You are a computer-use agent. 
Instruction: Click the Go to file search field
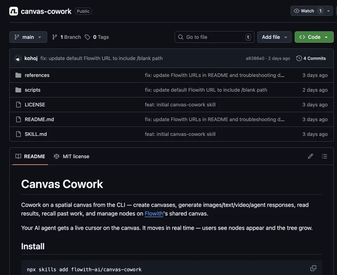click(x=214, y=37)
